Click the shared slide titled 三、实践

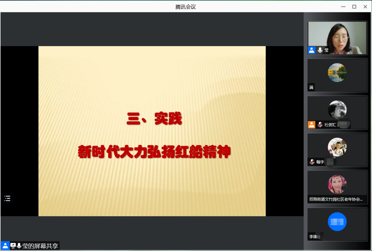pyautogui.click(x=152, y=131)
